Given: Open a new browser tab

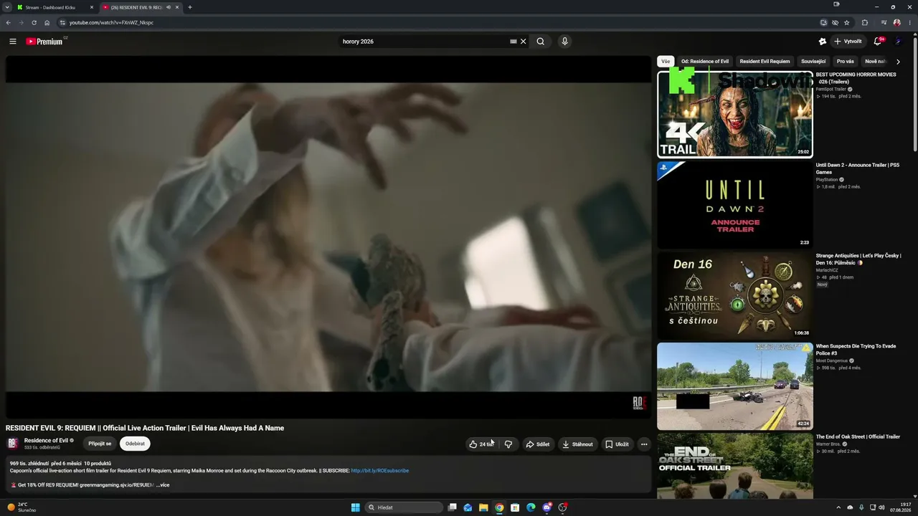Looking at the screenshot, I should [x=190, y=7].
